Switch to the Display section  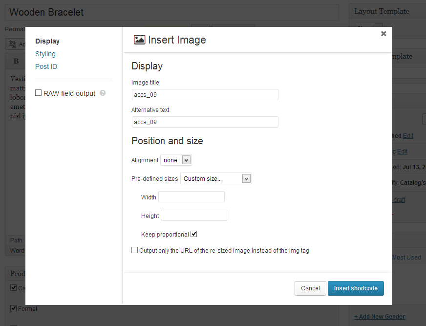[47, 41]
